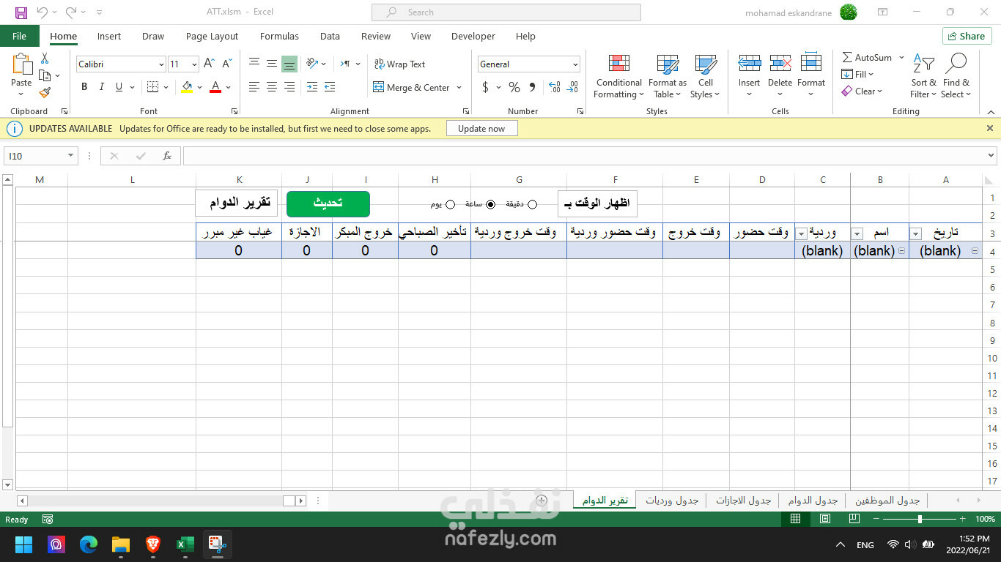Click the Cut scissors icon
1001x562 pixels.
pyautogui.click(x=45, y=59)
